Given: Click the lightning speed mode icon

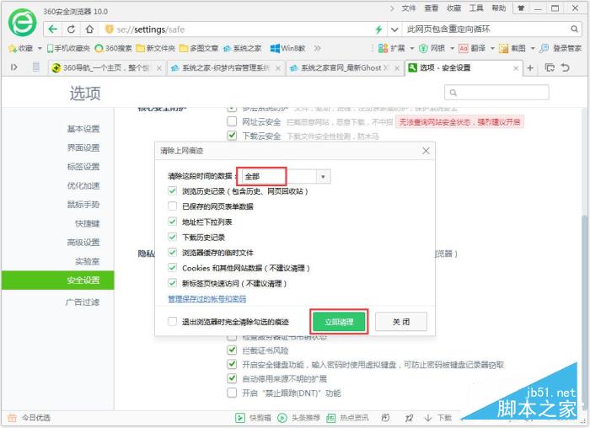Looking at the screenshot, I should (x=378, y=29).
